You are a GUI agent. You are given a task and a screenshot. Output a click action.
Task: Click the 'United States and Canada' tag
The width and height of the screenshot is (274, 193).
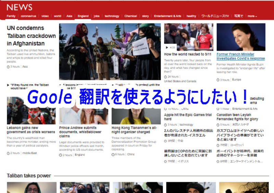coord(180,81)
